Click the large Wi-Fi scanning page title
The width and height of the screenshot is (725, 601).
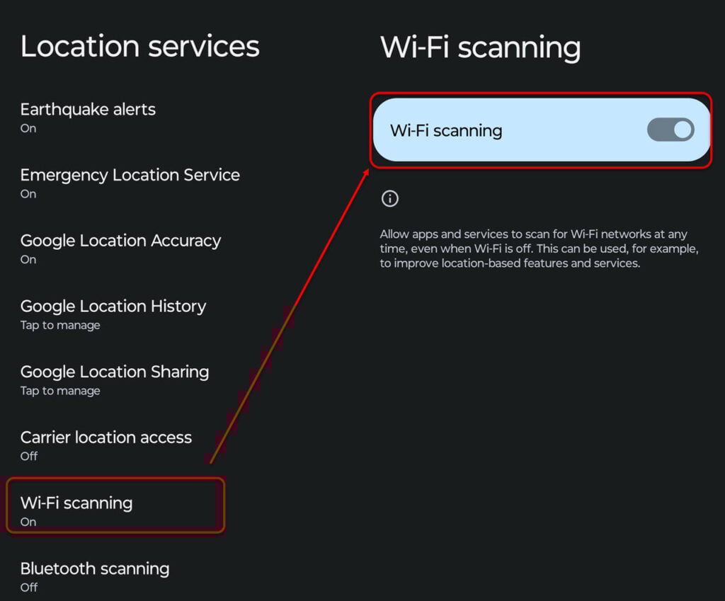pyautogui.click(x=481, y=47)
